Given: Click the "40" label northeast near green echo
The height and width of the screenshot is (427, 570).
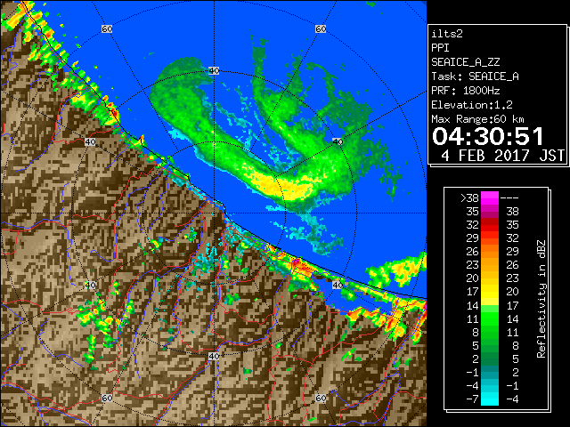Looking at the screenshot, I should click(x=338, y=141).
